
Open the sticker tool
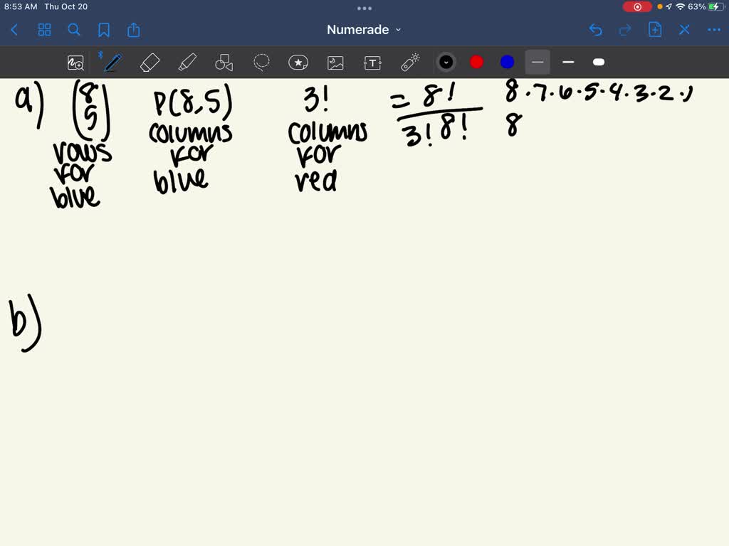pyautogui.click(x=298, y=62)
